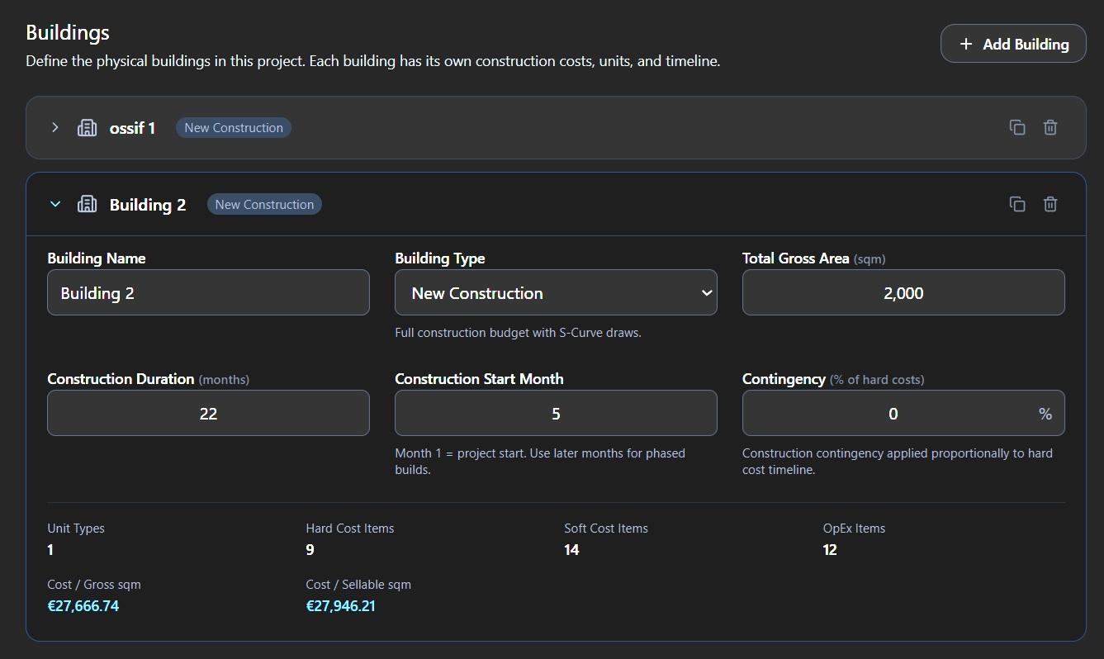Screen dimensions: 1104x659
Task: Click the New Construction badge on ossif 1
Action: tap(233, 127)
